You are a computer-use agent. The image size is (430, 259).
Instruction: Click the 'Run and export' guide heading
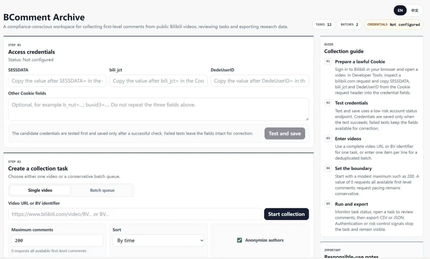(351, 204)
